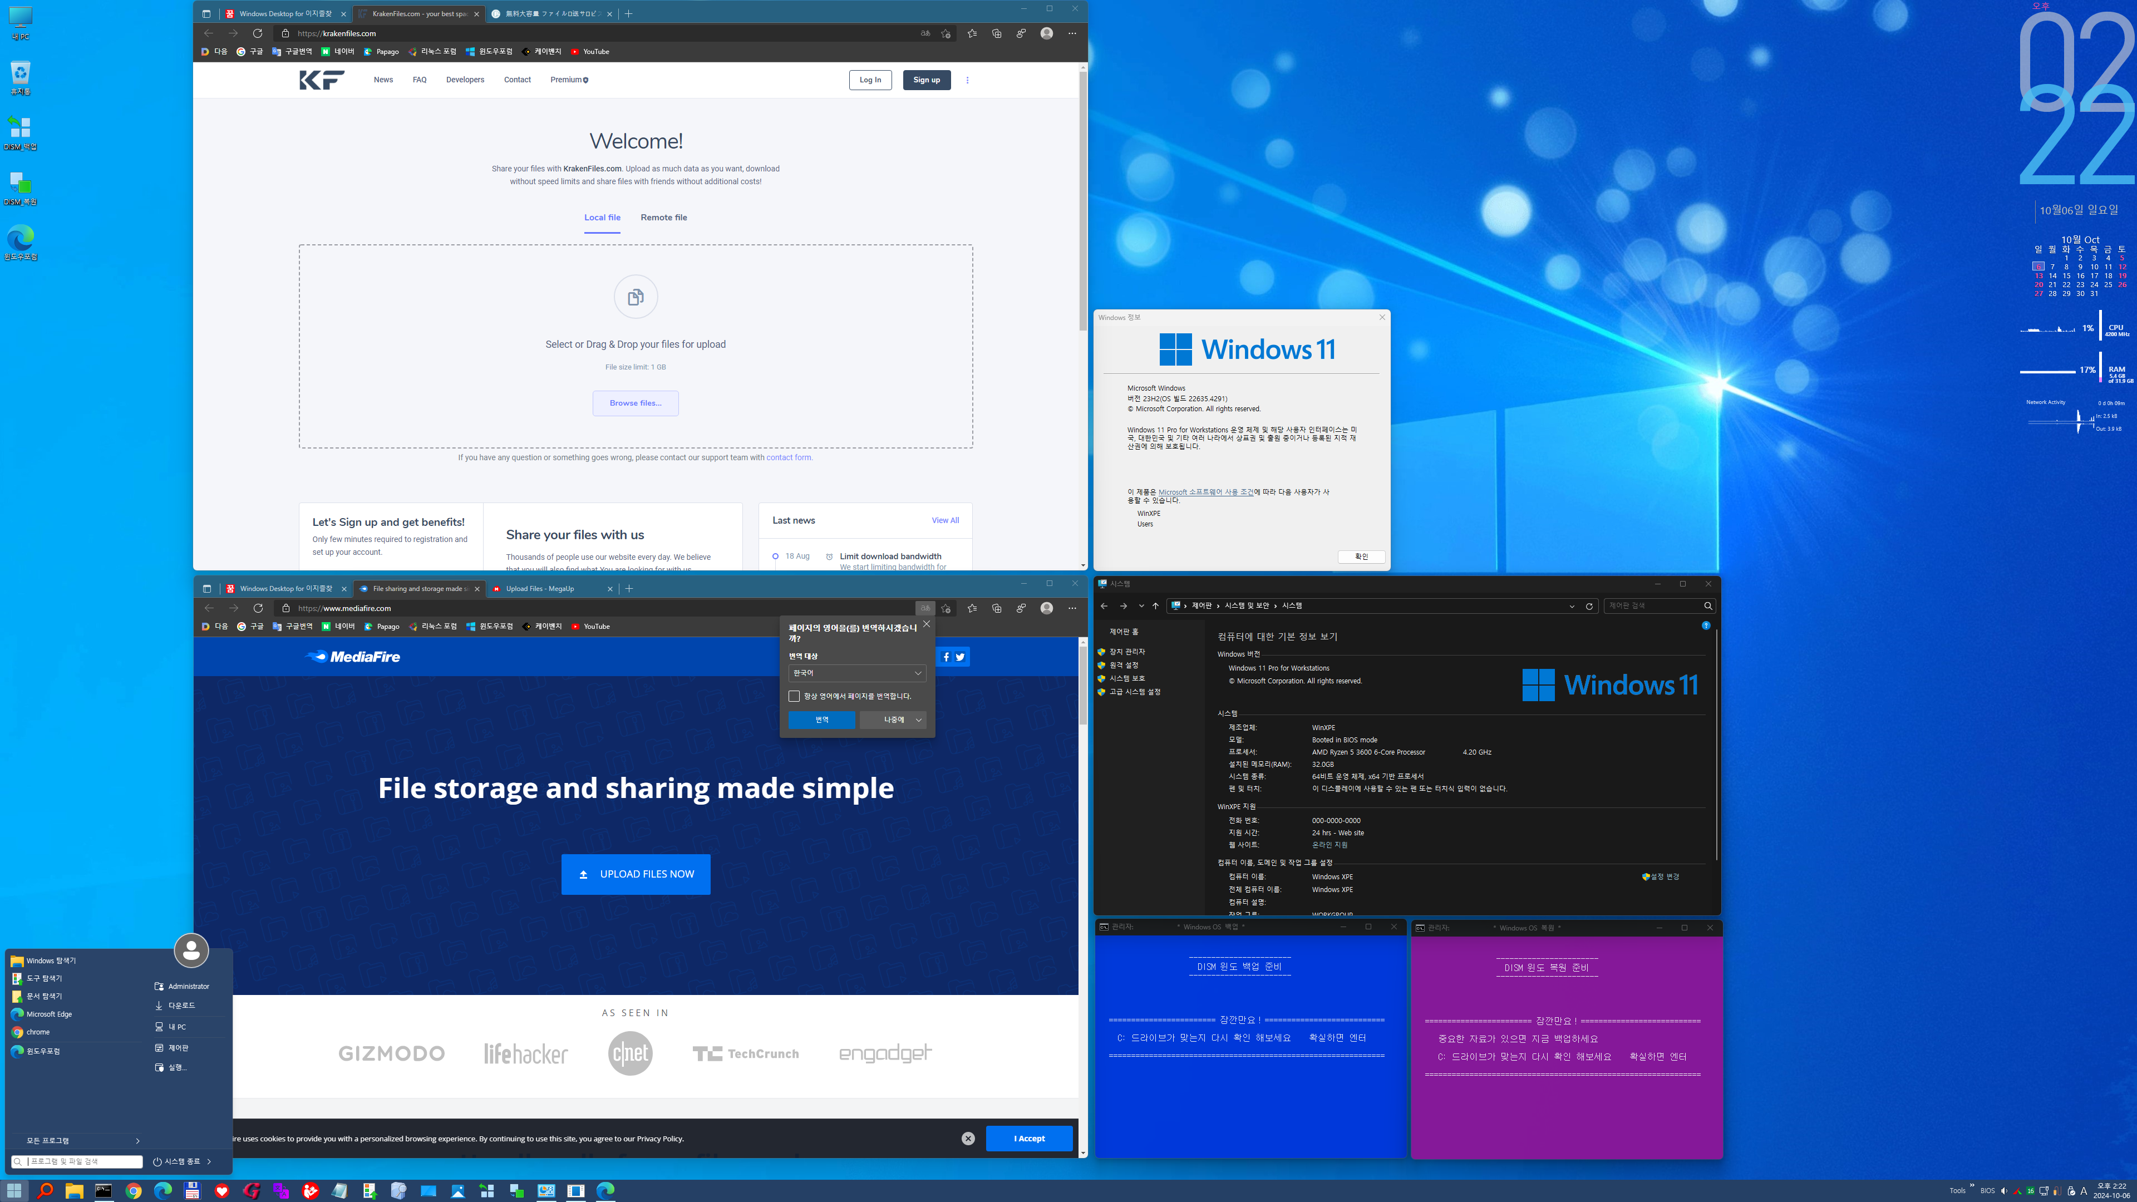
Task: Open File Explorer from the taskbar
Action: 74,1190
